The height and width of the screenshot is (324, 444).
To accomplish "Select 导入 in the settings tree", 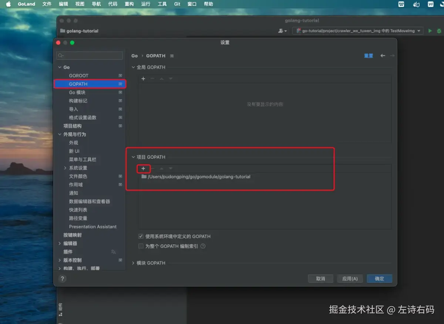I will coord(73,109).
